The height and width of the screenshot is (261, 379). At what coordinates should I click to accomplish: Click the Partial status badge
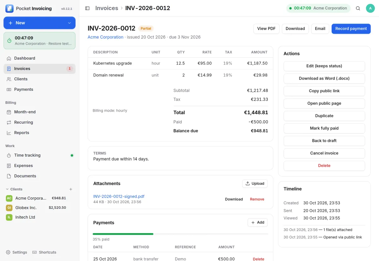[x=146, y=28]
